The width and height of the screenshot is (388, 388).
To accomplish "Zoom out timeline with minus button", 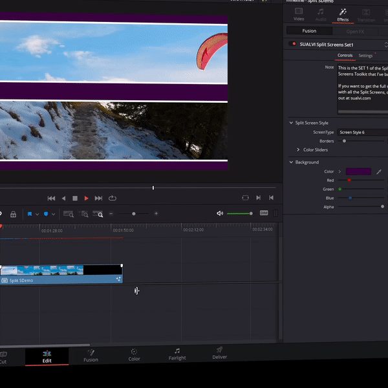I will 111,213.
